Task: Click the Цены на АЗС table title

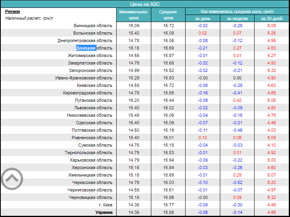Action: 144,4
